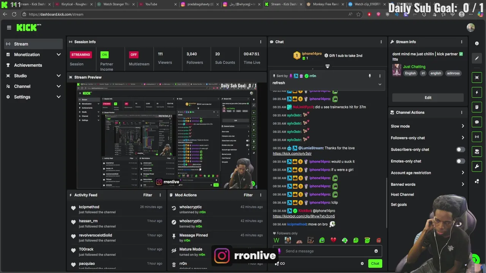The image size is (486, 273).
Task: Open Session Info three-dot menu
Action: [260, 42]
